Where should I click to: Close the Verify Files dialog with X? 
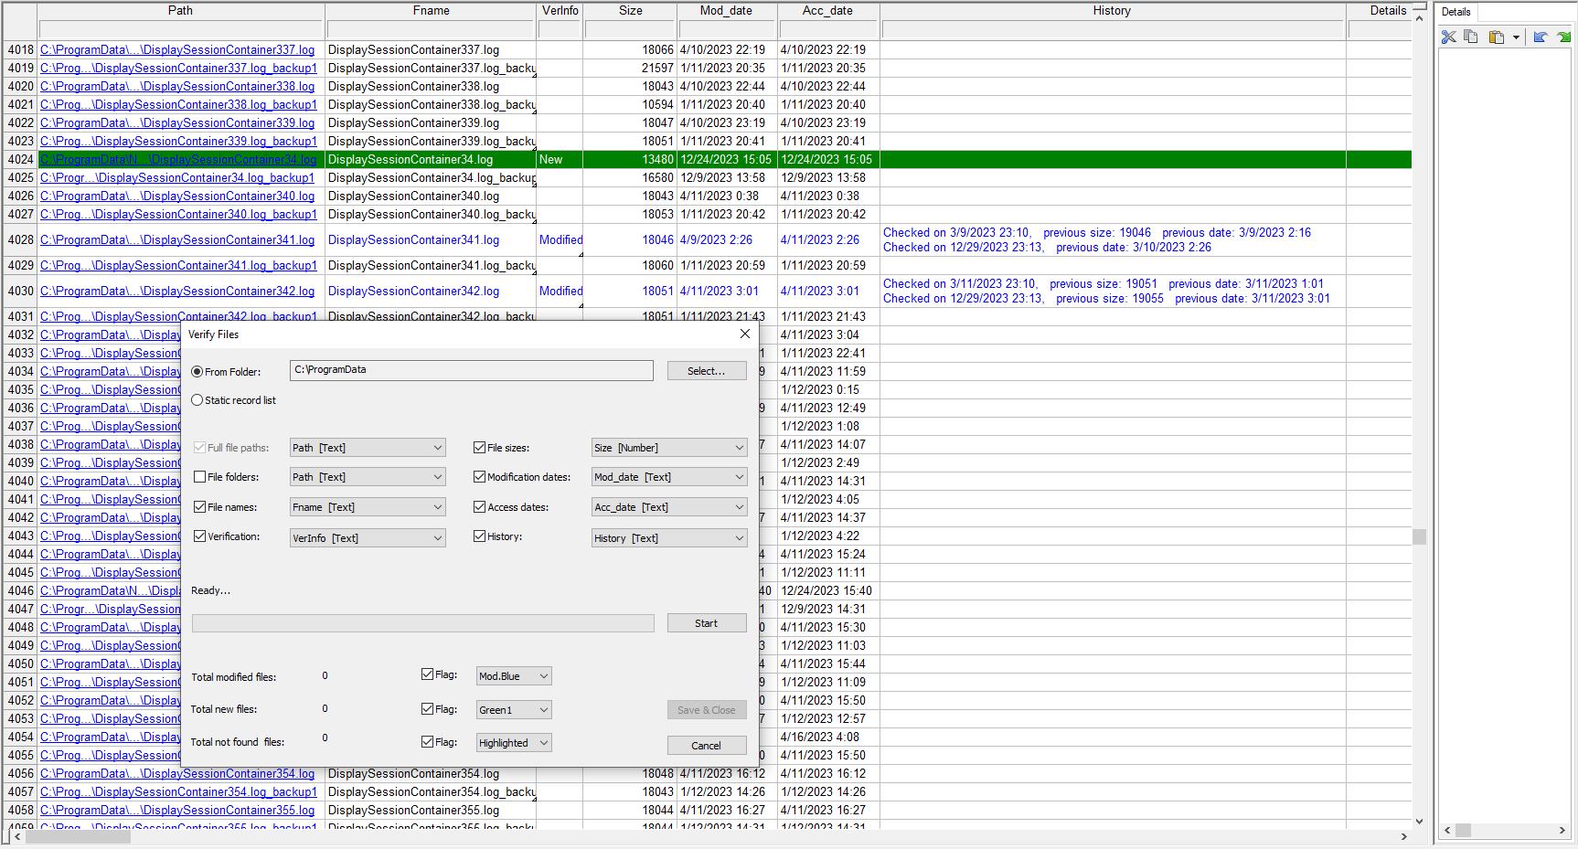744,334
